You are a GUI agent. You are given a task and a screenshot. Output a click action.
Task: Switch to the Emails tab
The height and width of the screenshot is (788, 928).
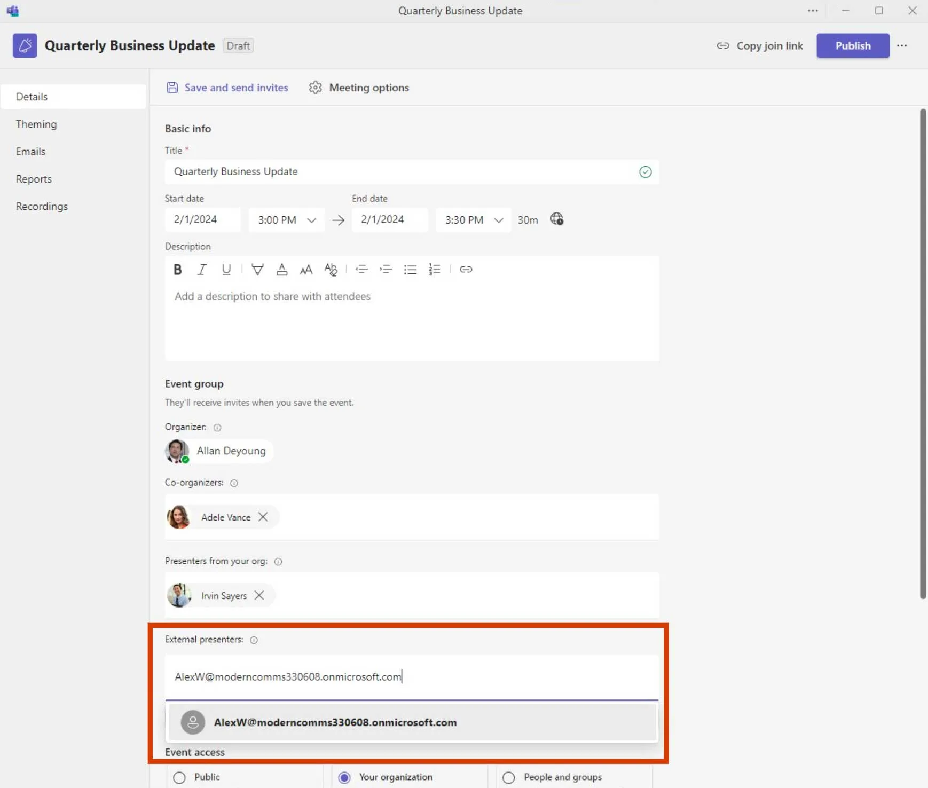pos(73,152)
